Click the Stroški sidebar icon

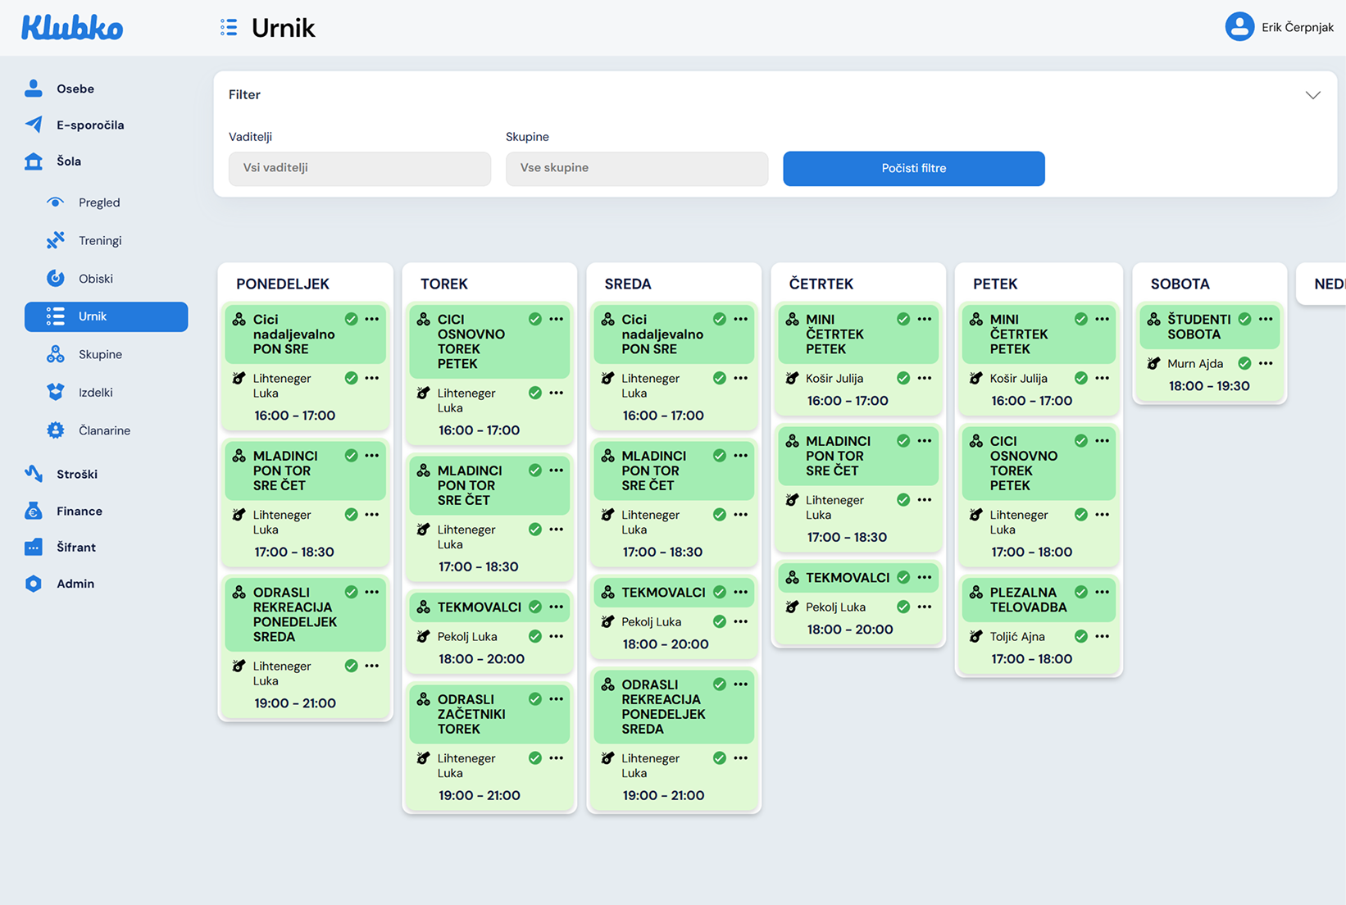click(34, 474)
